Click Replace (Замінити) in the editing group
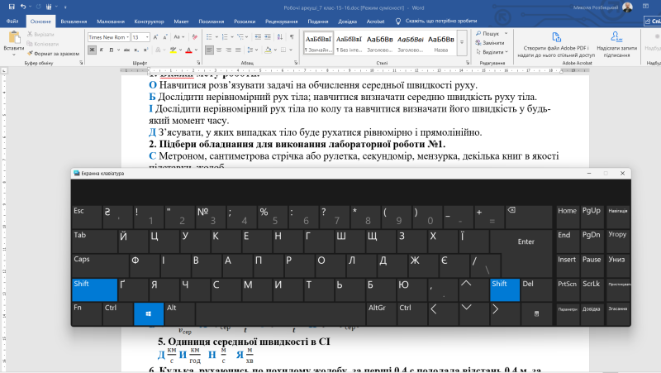This screenshot has height=373, width=661. [x=490, y=43]
